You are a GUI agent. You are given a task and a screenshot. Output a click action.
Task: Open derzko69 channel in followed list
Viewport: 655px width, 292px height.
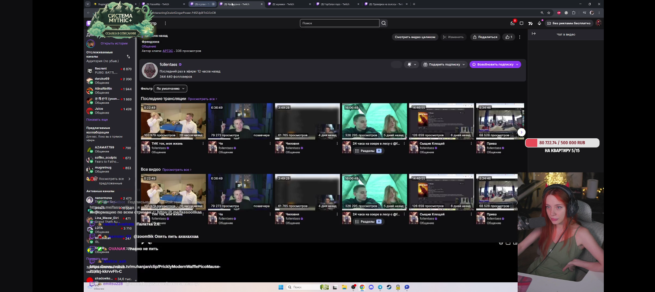[109, 81]
